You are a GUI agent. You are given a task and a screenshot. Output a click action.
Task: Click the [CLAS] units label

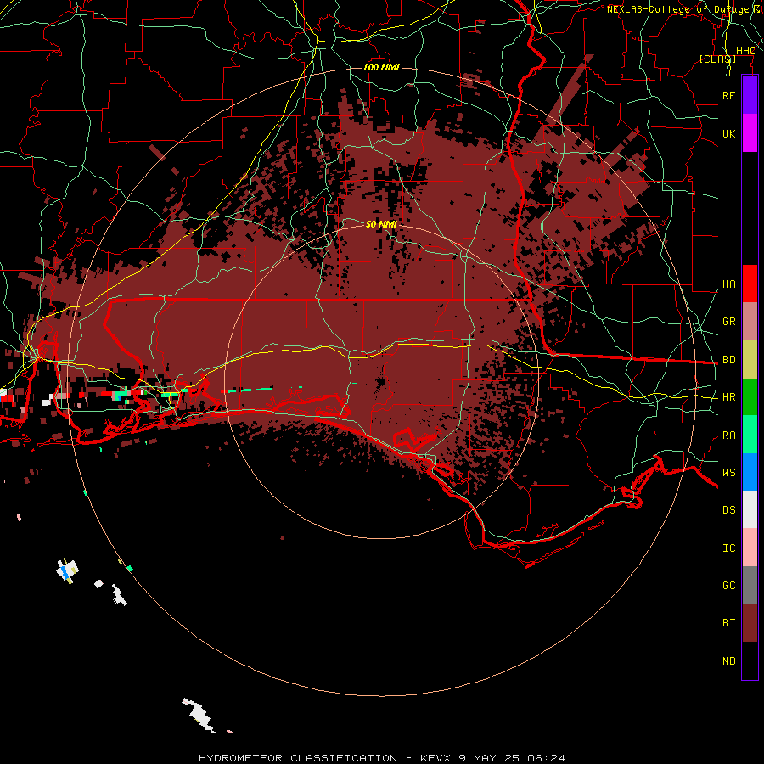point(717,59)
